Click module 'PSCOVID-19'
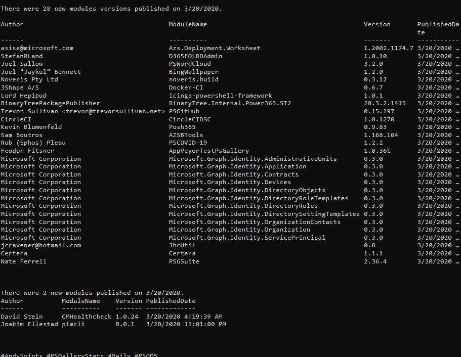461x357 pixels. point(188,143)
